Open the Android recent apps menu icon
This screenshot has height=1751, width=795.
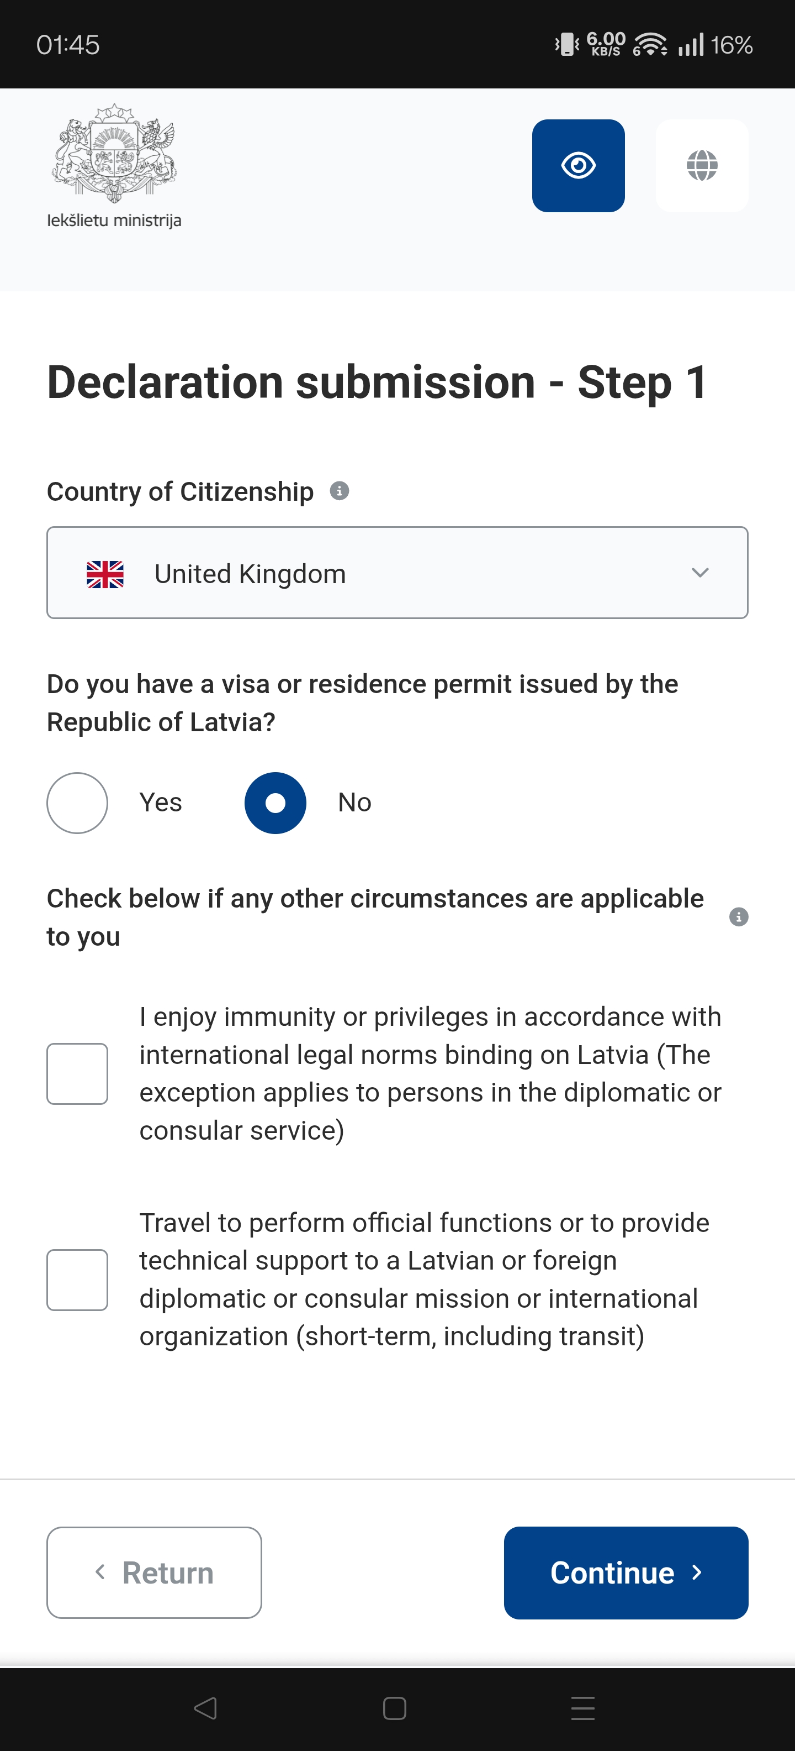582,1707
